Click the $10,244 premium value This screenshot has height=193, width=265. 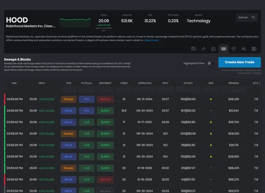click(x=234, y=111)
